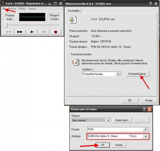Click the green waveform display
The width and height of the screenshot is (160, 151).
(32, 17)
